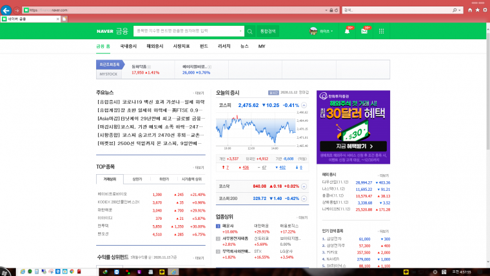Select the 하한가 tab
The height and width of the screenshot is (276, 490).
click(164, 179)
